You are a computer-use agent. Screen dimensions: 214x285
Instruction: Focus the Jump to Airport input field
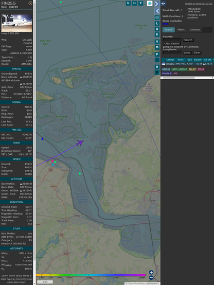coord(172,52)
